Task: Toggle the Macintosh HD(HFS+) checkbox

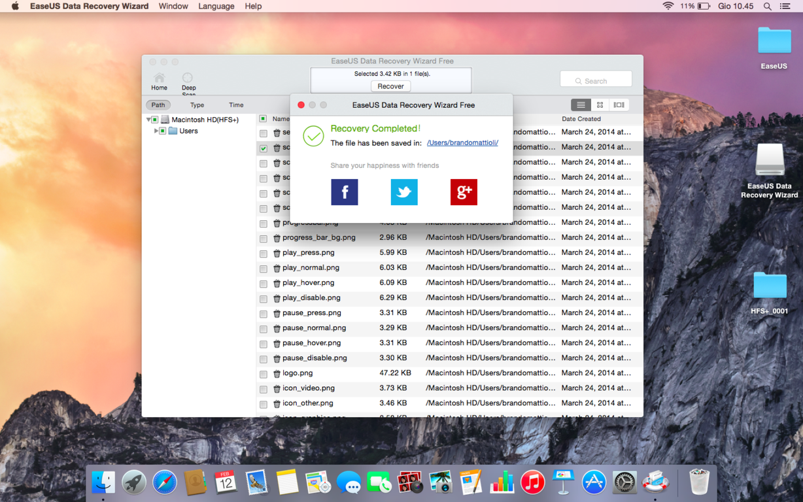Action: pos(155,120)
